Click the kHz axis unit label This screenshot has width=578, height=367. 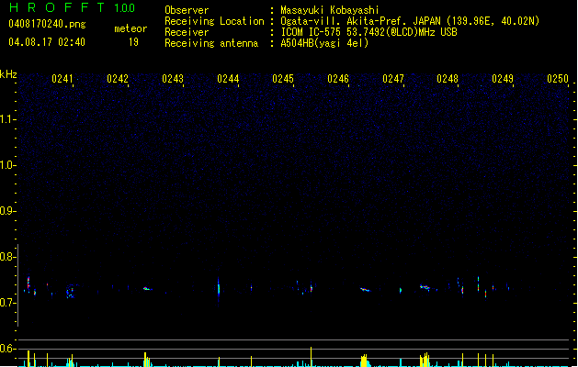[8, 74]
